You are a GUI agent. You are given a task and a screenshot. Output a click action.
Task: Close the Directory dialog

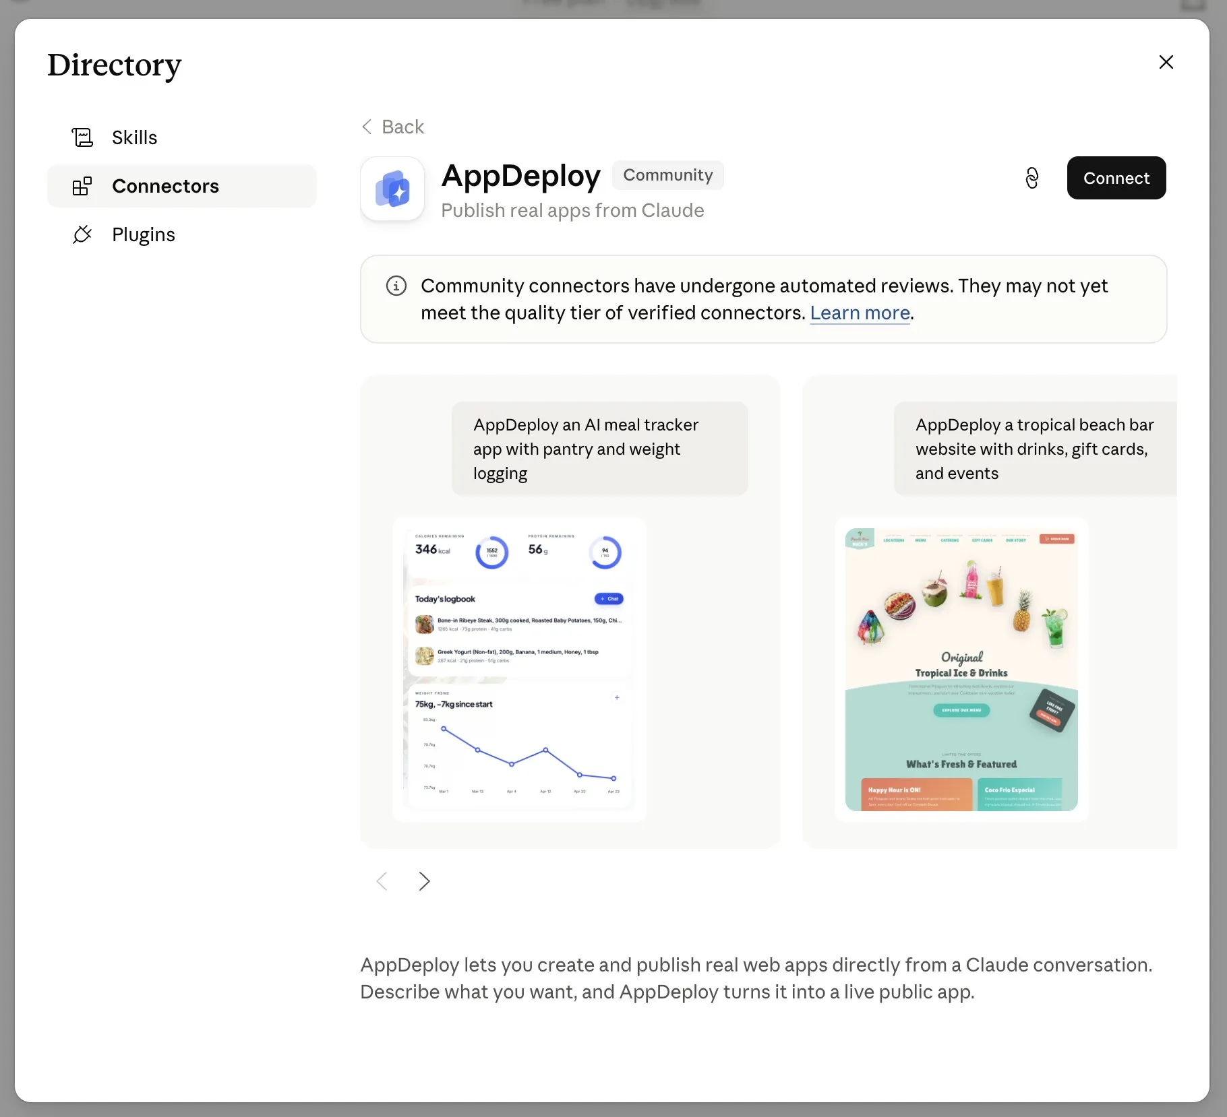(x=1166, y=62)
